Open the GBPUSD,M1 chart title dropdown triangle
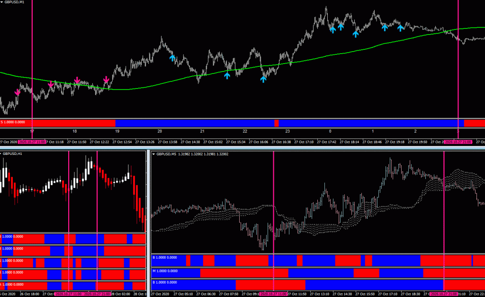Screen dimensions: 485x297 (1, 2)
